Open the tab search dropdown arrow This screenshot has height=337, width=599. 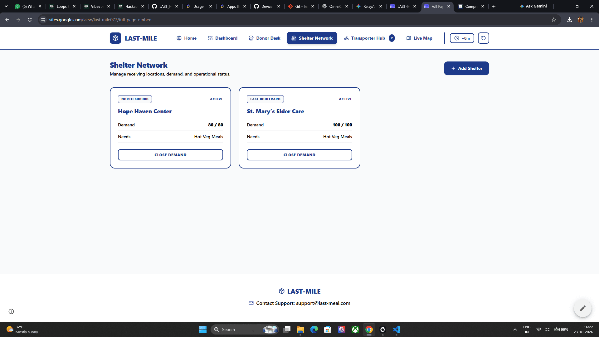pos(6,6)
